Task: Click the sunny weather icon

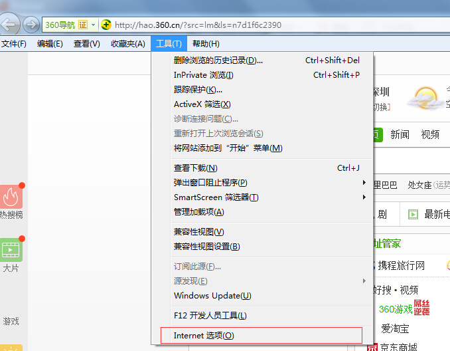Action: point(425,98)
